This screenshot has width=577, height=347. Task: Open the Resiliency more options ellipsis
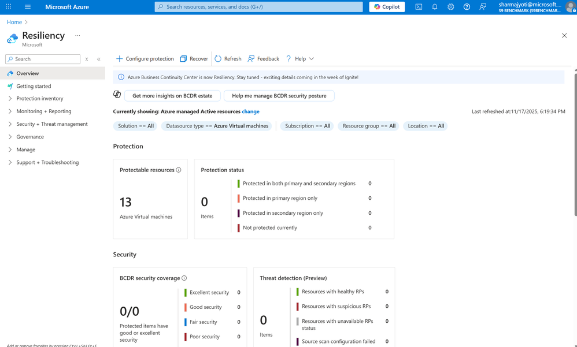tap(77, 35)
